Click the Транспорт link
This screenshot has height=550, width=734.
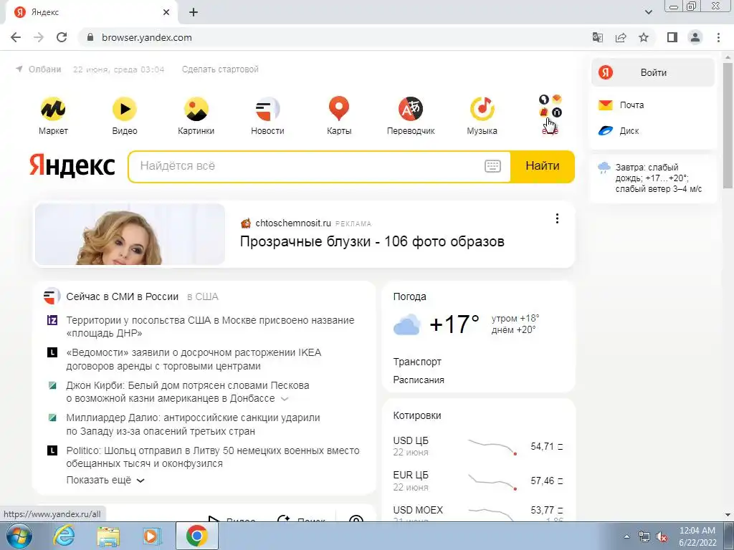click(x=417, y=362)
